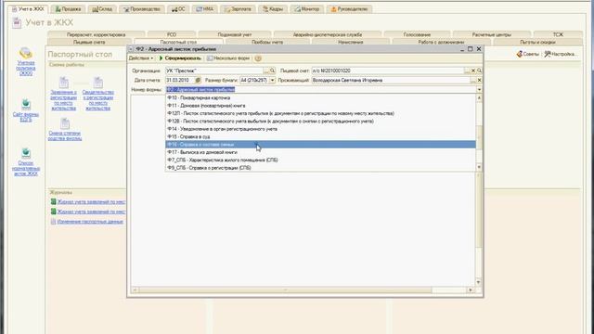Click horizontal scrollbar right arrow in report area
This screenshot has width=594, height=334.
point(471,290)
